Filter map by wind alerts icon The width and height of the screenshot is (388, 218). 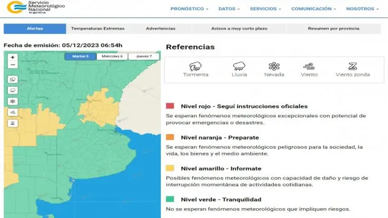13,112
